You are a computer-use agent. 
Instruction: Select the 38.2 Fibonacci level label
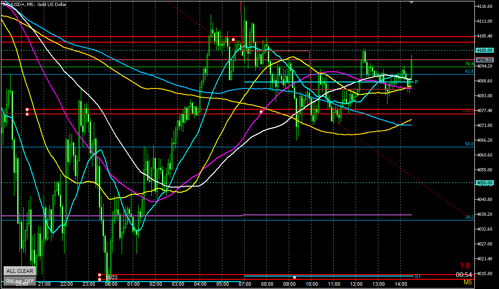point(469,217)
